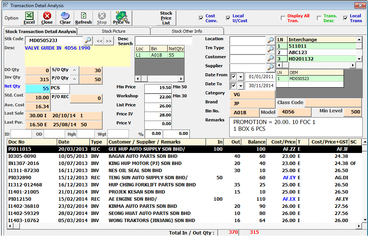Screen dimensions: 368x236
Task: Select row KING HUP MOTOR (PJ)
Action: click(x=185, y=163)
